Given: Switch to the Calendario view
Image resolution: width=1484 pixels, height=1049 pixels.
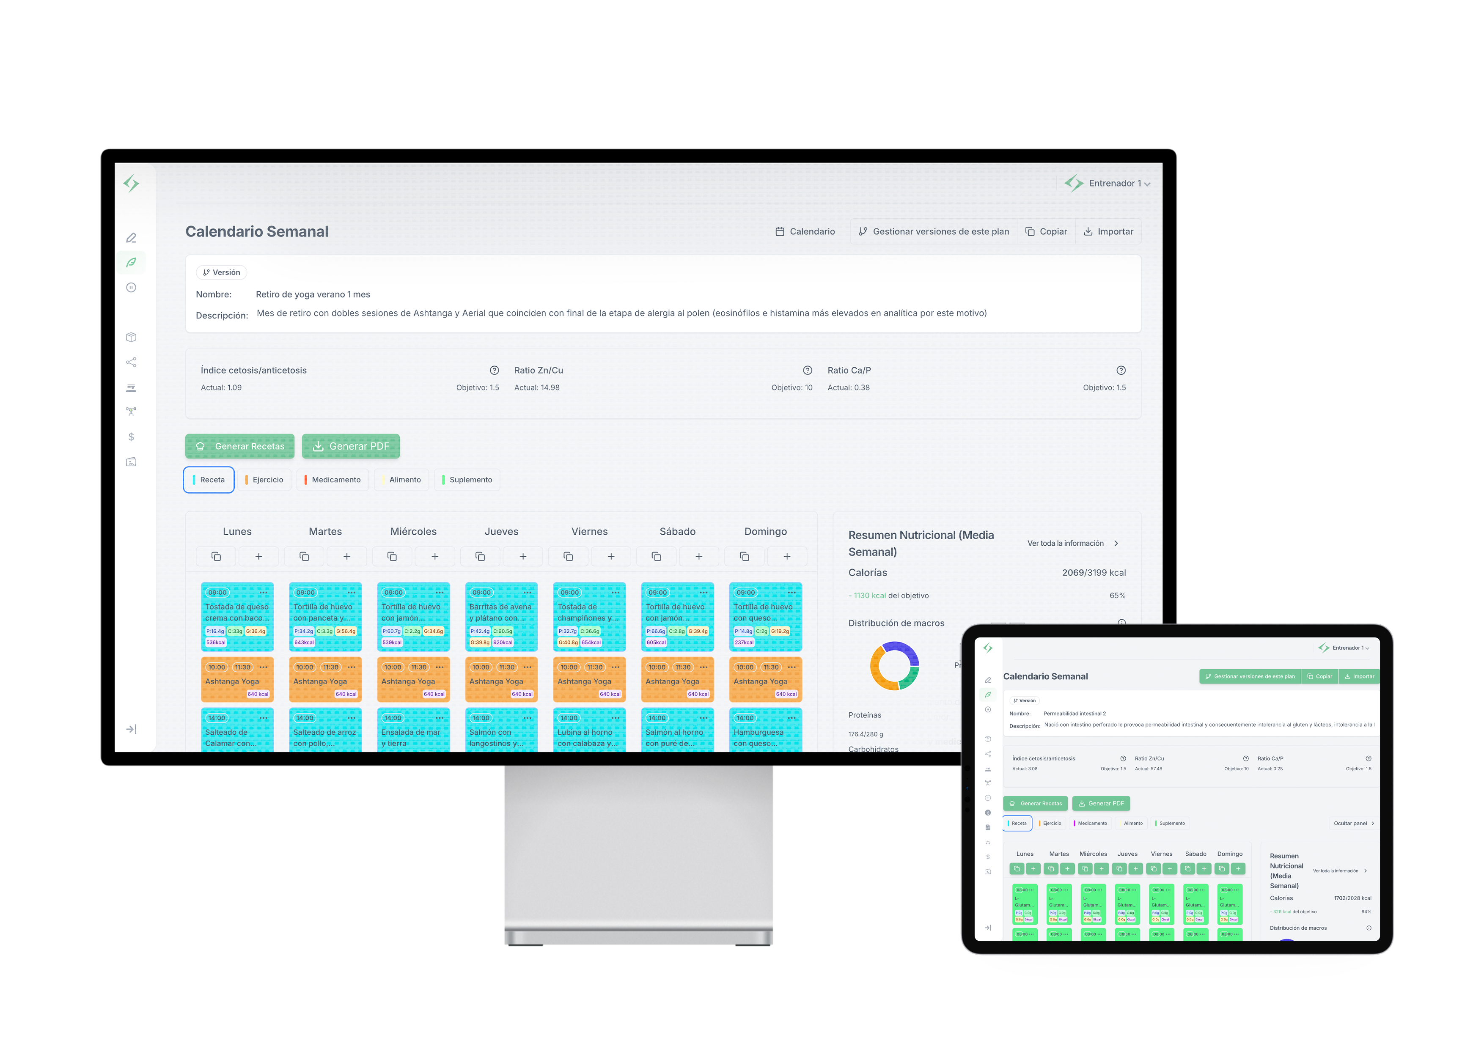Looking at the screenshot, I should click(805, 231).
